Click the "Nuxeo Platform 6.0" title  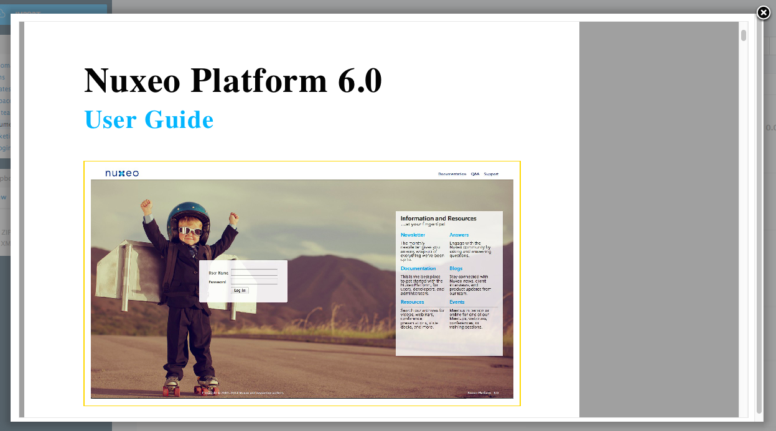tap(233, 80)
